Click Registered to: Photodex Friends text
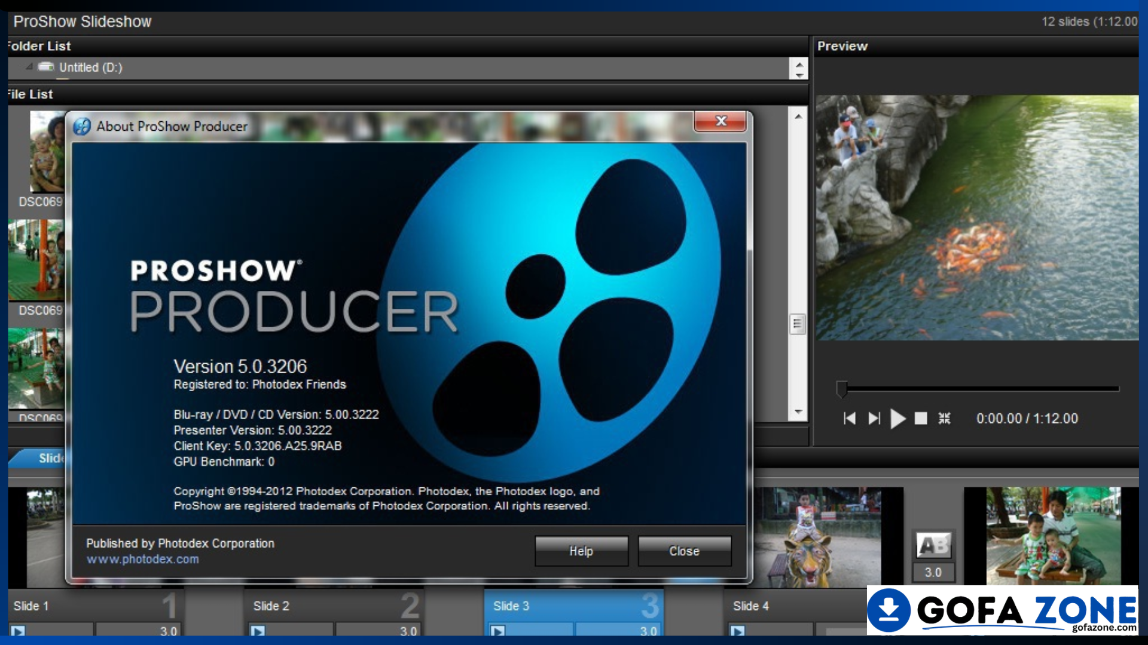Image resolution: width=1148 pixels, height=645 pixels. (x=260, y=385)
